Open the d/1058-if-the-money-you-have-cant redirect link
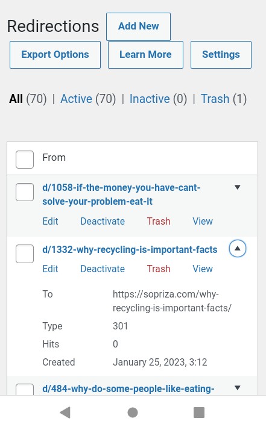 coord(121,195)
